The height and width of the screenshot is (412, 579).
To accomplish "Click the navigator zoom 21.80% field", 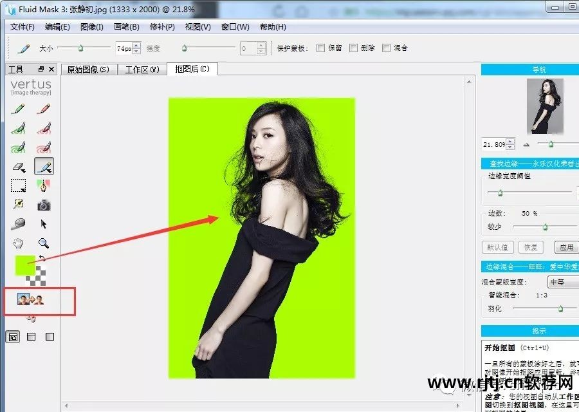I will click(x=494, y=144).
